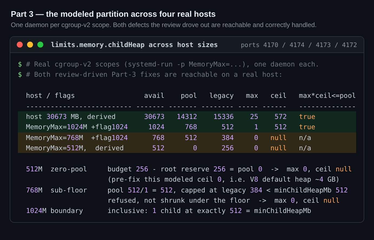Click pool value 0 in the MemoryMax=512M row
The height and width of the screenshot is (240, 374).
coord(195,148)
